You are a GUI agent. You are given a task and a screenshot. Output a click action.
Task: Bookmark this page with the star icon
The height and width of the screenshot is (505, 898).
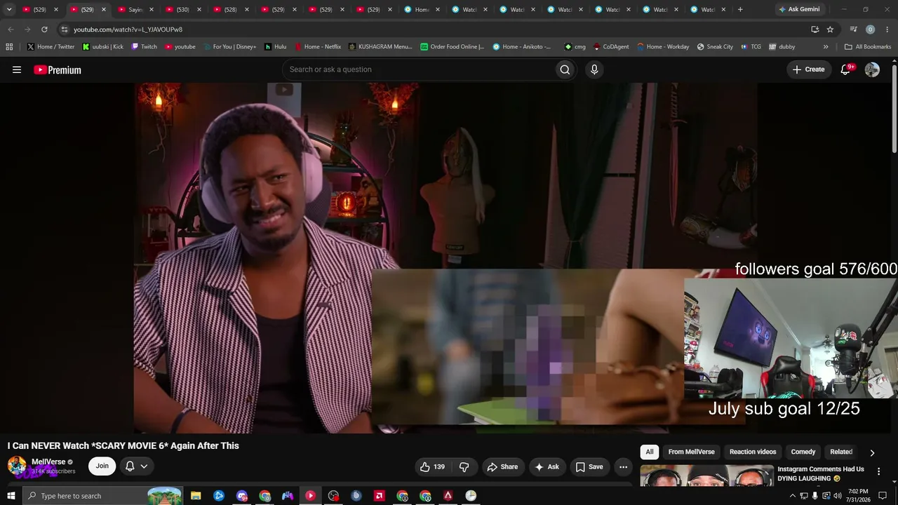830,29
